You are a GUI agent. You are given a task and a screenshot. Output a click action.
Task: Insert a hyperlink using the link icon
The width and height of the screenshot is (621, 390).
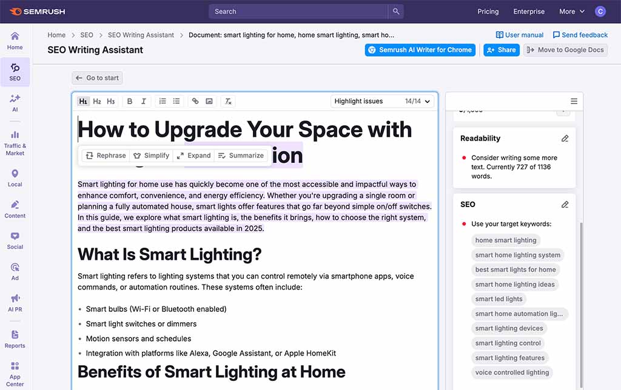(x=195, y=101)
